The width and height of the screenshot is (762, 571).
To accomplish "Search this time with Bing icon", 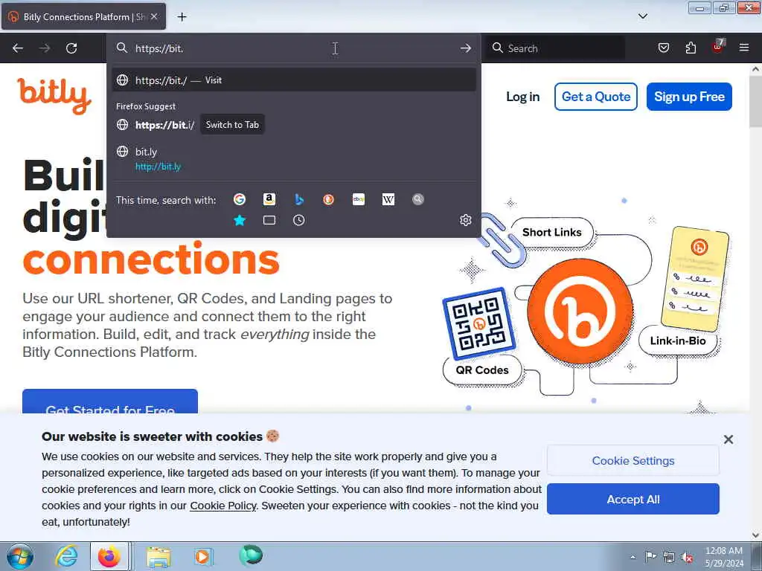I will tap(299, 199).
